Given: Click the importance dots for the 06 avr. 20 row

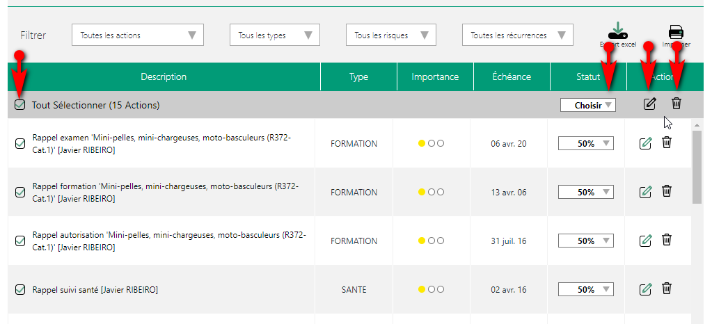Looking at the screenshot, I should [431, 144].
